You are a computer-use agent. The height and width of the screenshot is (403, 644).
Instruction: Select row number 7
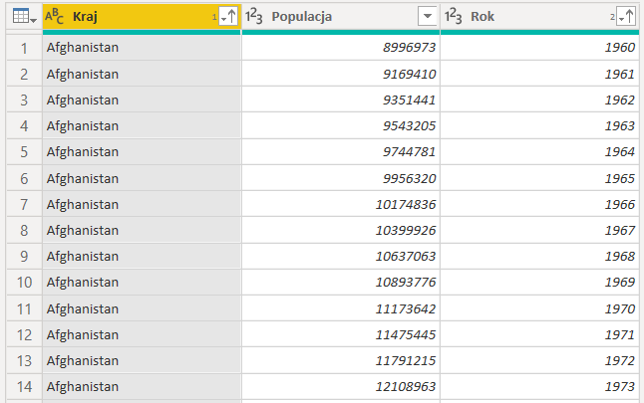click(22, 204)
